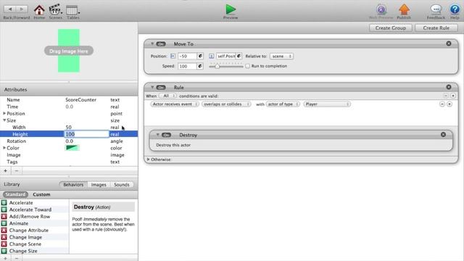This screenshot has height=261, width=464.
Task: Select the Rotation attribute row
Action: (x=69, y=141)
